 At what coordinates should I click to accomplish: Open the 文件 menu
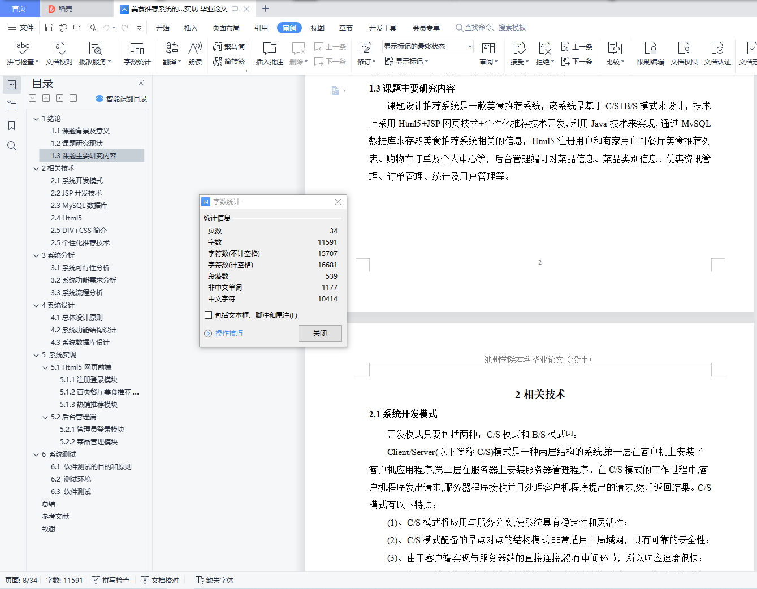[x=21, y=28]
